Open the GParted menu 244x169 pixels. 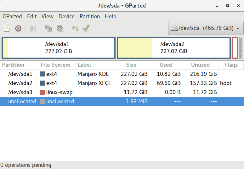tap(12, 16)
